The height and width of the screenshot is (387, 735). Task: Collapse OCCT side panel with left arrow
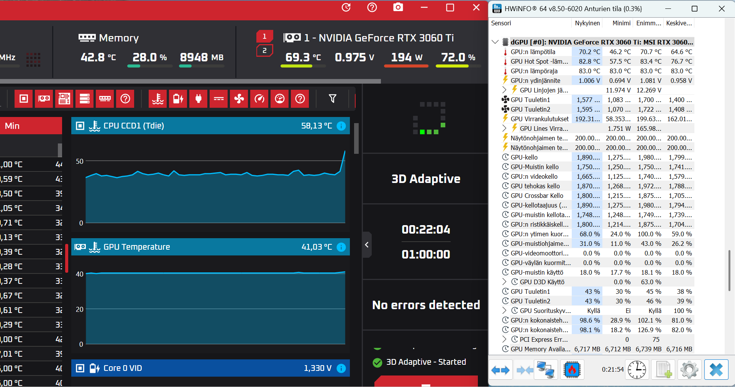[367, 245]
